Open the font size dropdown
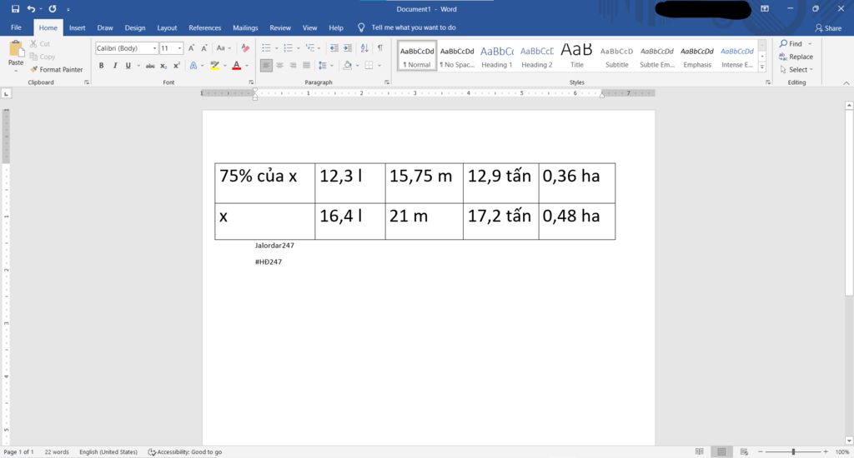Viewport: 854px width, 458px height. (x=180, y=47)
